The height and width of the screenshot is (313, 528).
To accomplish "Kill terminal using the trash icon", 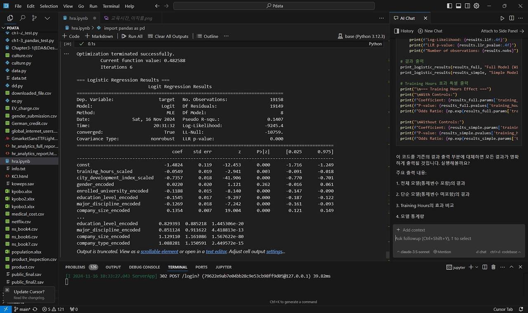I will tap(493, 267).
